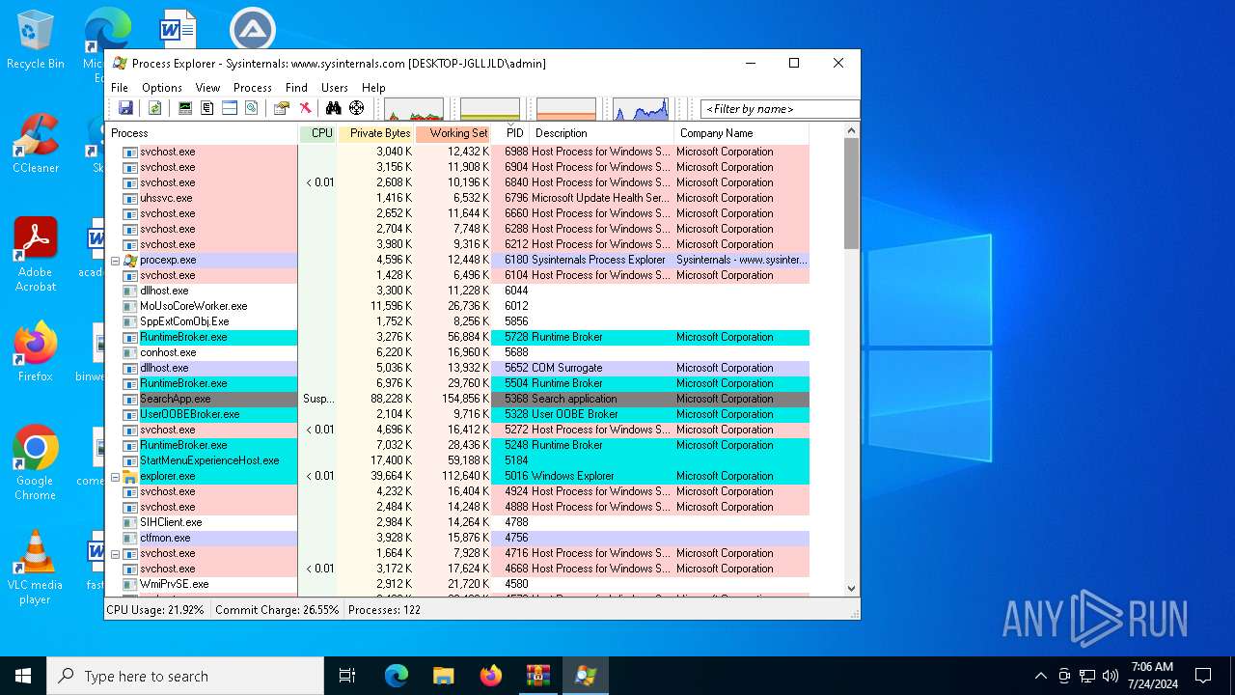This screenshot has height=695, width=1235.
Task: Click the taskbar search box
Action: tap(185, 676)
